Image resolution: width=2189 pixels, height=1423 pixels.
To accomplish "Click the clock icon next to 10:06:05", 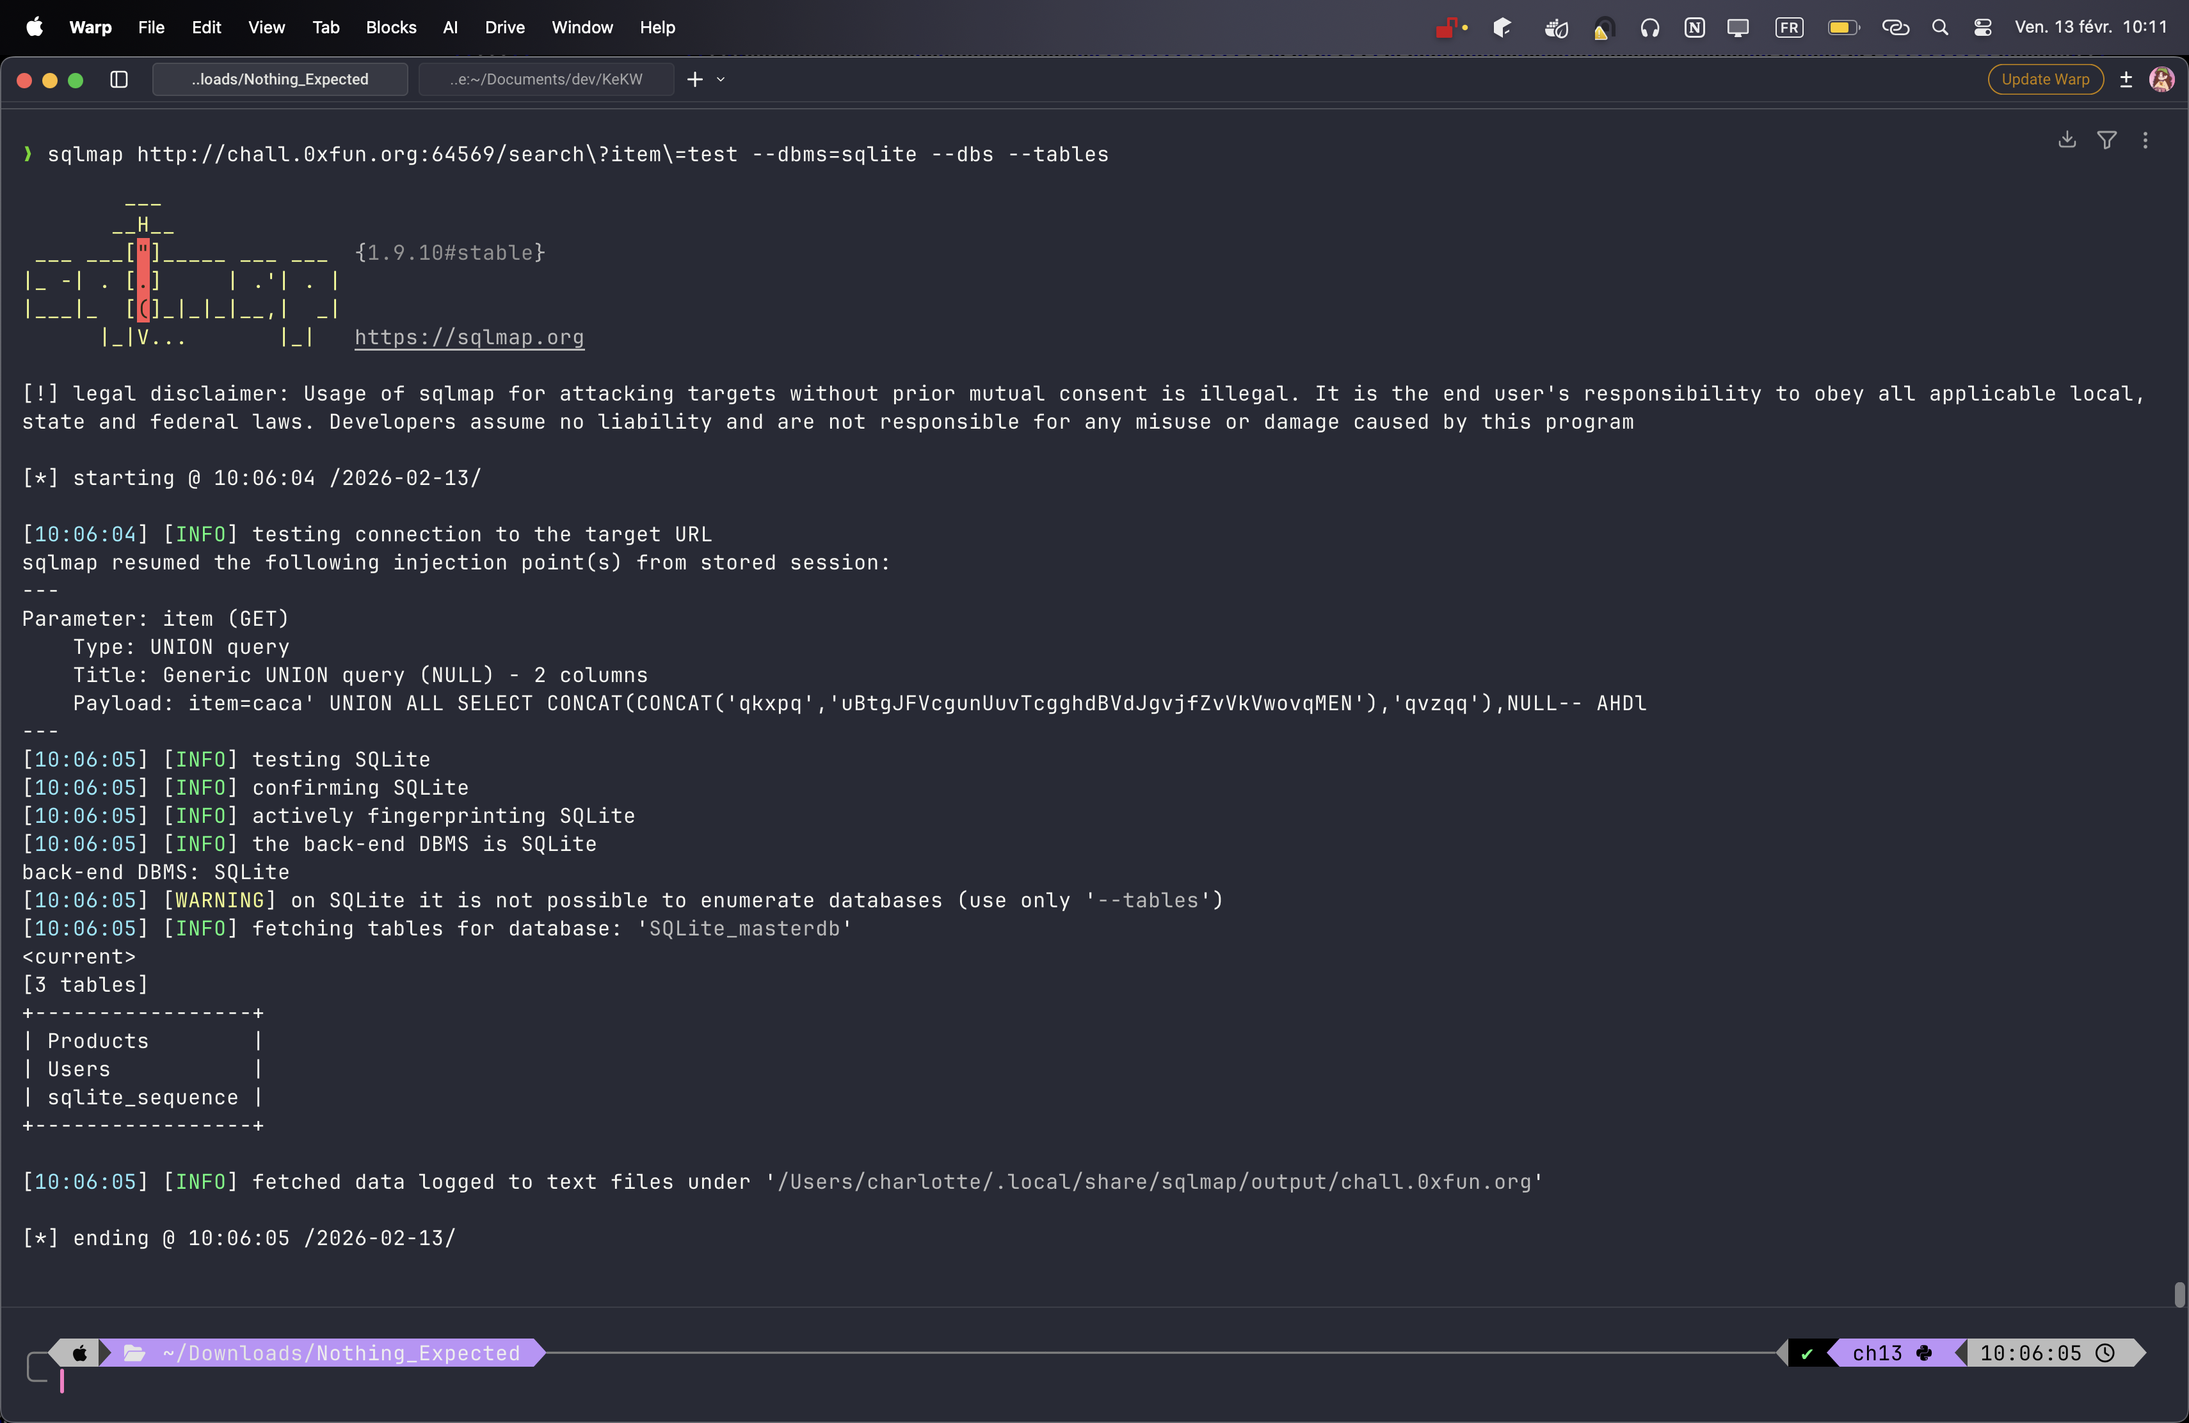I will [2106, 1352].
